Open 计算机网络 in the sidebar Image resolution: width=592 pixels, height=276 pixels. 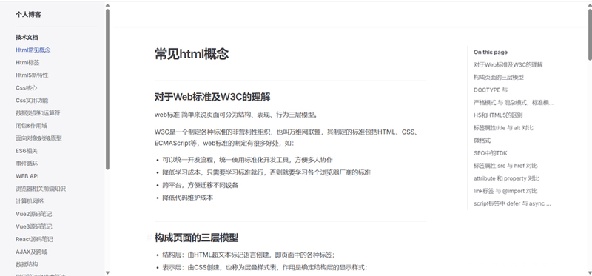(x=30, y=201)
